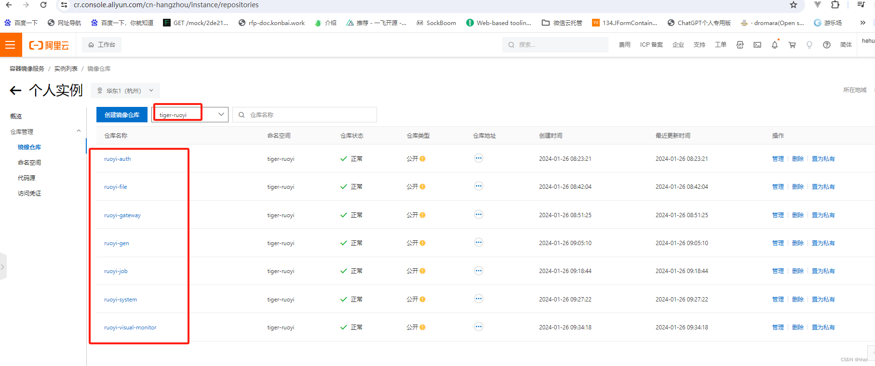Show repository address for ruoyi-file
The width and height of the screenshot is (875, 366).
(x=478, y=186)
